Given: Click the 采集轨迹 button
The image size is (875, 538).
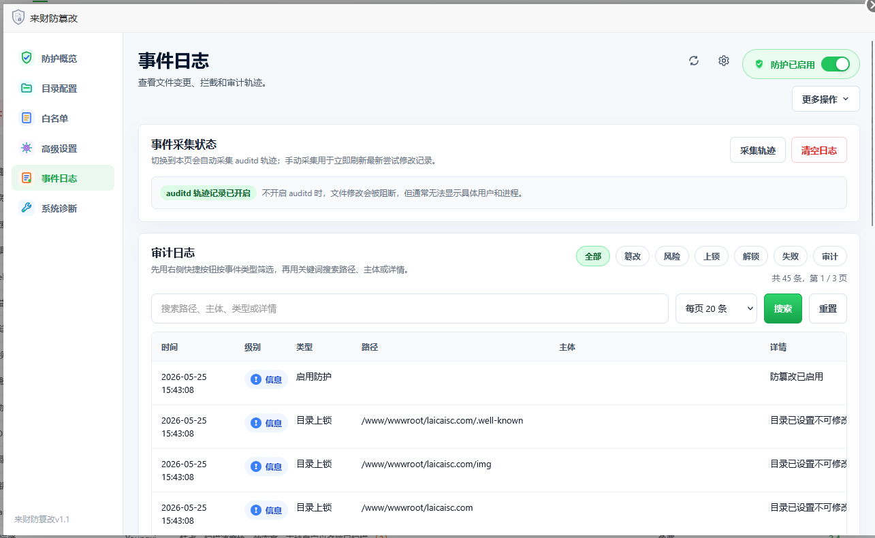Looking at the screenshot, I should coord(758,150).
